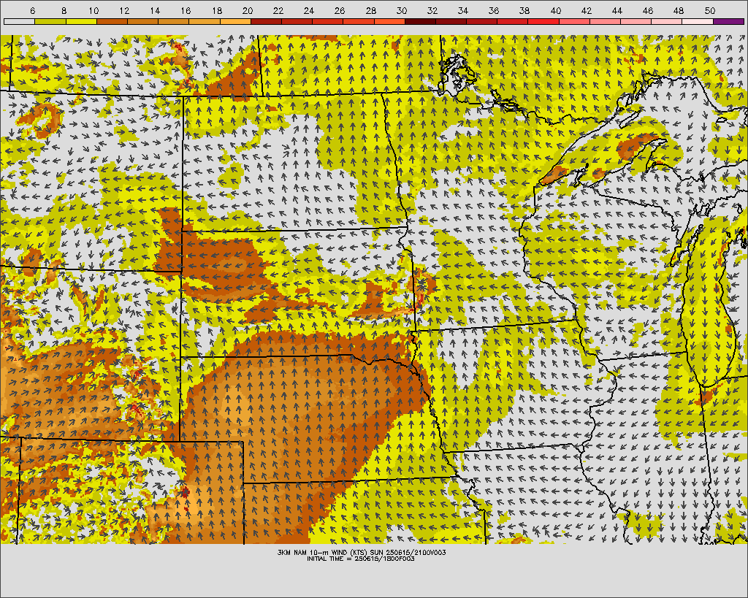Click the "50" scale label
748x598 pixels.
(709, 10)
